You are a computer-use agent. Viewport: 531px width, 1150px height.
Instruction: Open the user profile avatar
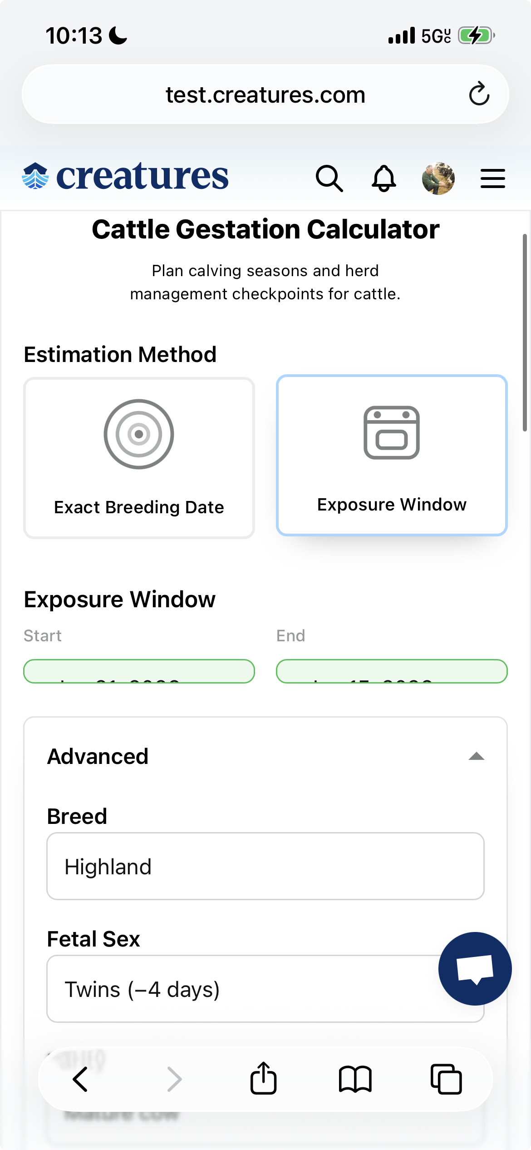(x=438, y=178)
